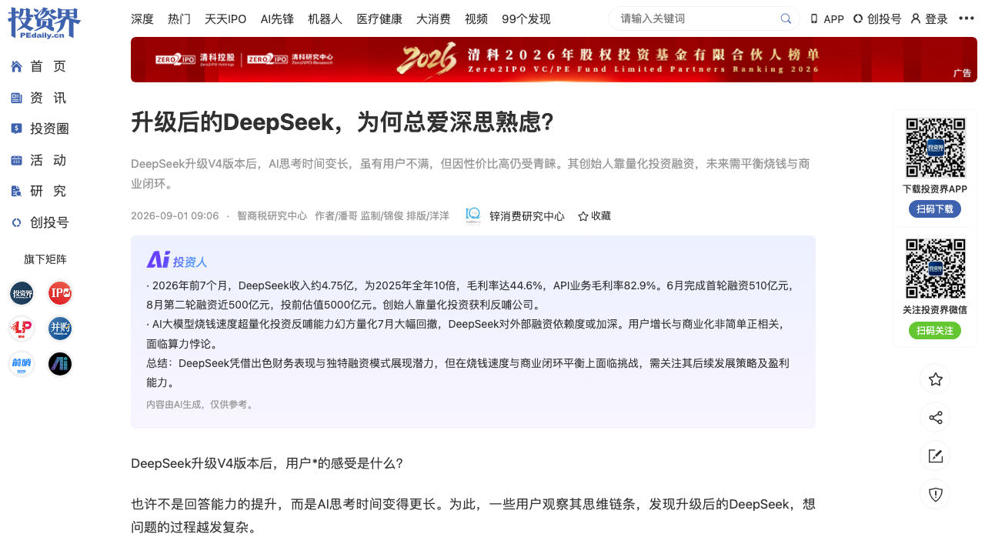The image size is (985, 554).
Task: Click the 投资界 PEdaily.cn logo
Action: [x=44, y=23]
